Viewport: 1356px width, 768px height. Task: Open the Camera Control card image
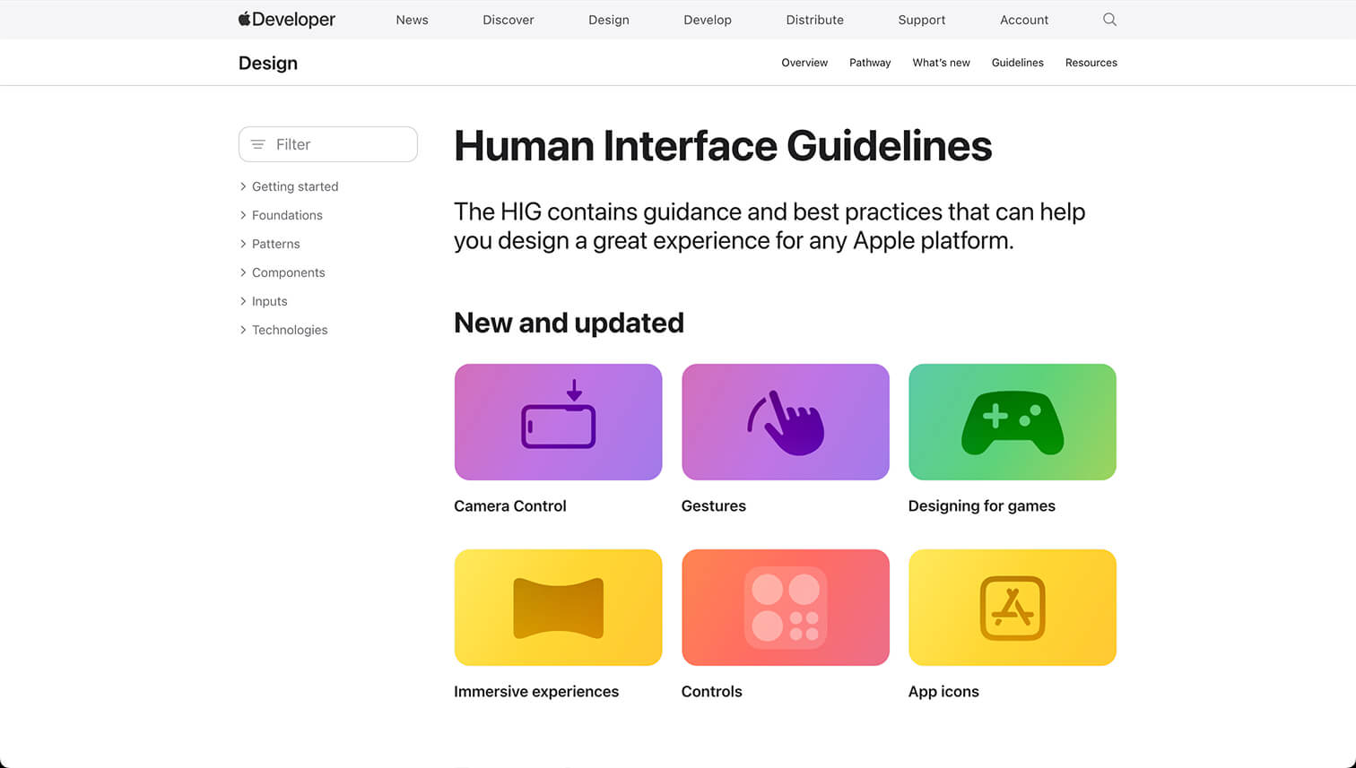(558, 422)
